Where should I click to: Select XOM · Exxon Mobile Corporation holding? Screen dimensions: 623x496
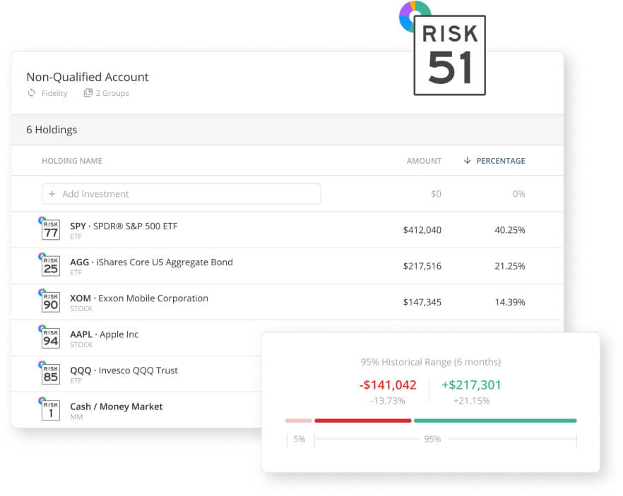tap(139, 298)
